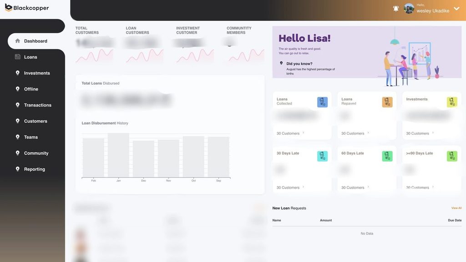The image size is (466, 262).
Task: Click View All for New Loan Requests
Action: [x=456, y=208]
